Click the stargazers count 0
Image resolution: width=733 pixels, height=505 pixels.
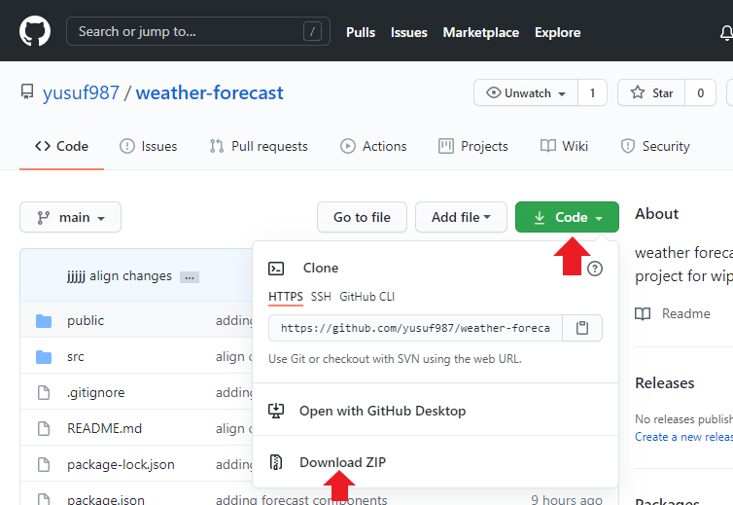click(700, 92)
